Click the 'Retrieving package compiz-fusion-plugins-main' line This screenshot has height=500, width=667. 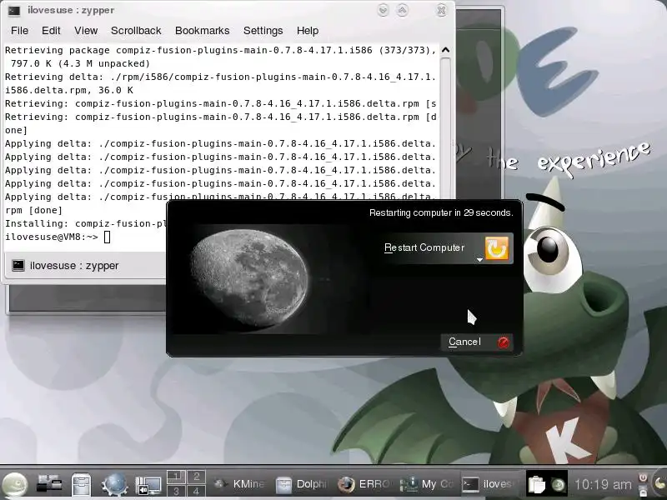pos(220,50)
